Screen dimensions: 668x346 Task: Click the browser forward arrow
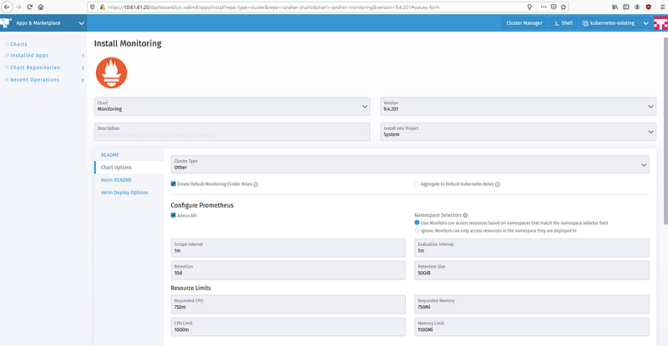click(18, 7)
